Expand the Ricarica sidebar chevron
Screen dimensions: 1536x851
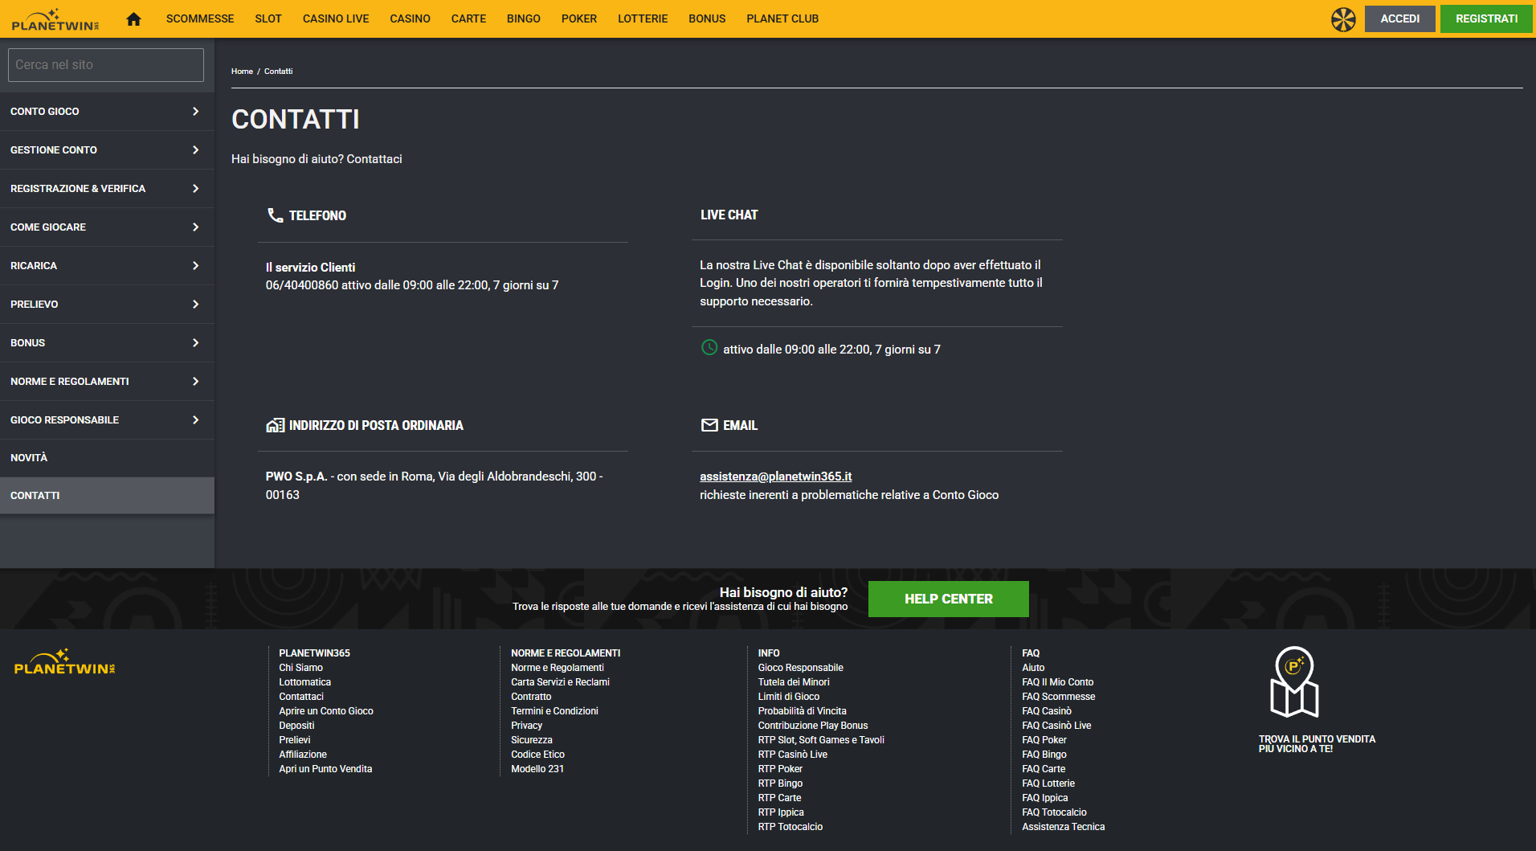(x=195, y=266)
